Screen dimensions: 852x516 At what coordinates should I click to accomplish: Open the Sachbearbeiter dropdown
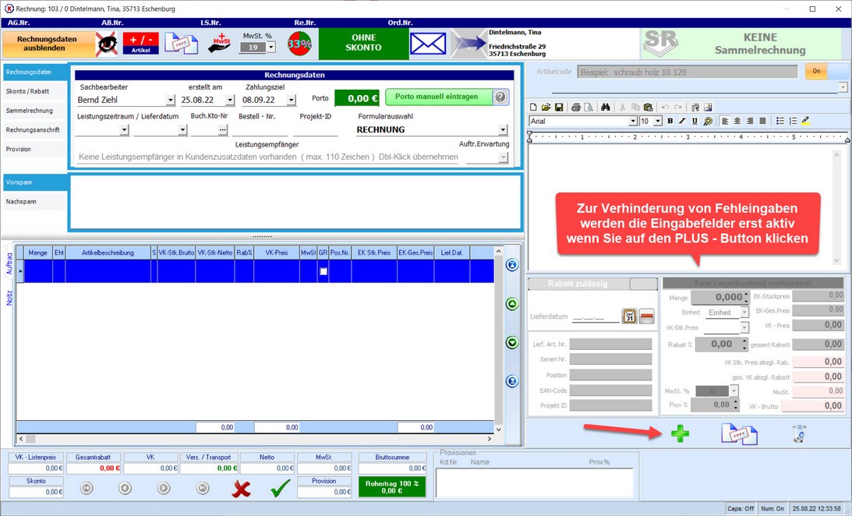(171, 101)
